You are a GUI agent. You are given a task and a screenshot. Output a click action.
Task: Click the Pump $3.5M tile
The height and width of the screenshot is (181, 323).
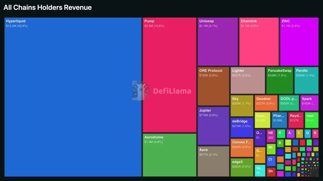[x=170, y=75]
